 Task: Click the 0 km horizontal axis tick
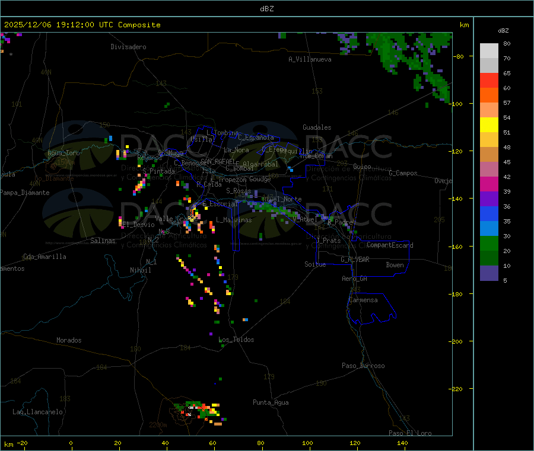pyautogui.click(x=71, y=443)
